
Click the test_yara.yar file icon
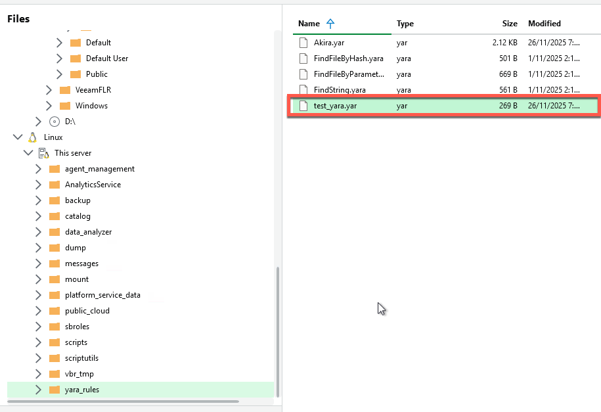303,106
